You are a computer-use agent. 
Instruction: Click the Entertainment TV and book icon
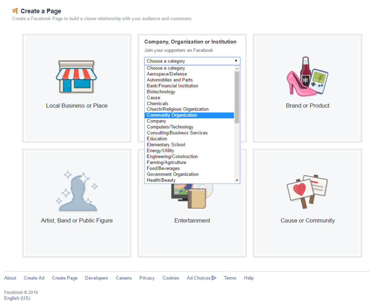192,196
